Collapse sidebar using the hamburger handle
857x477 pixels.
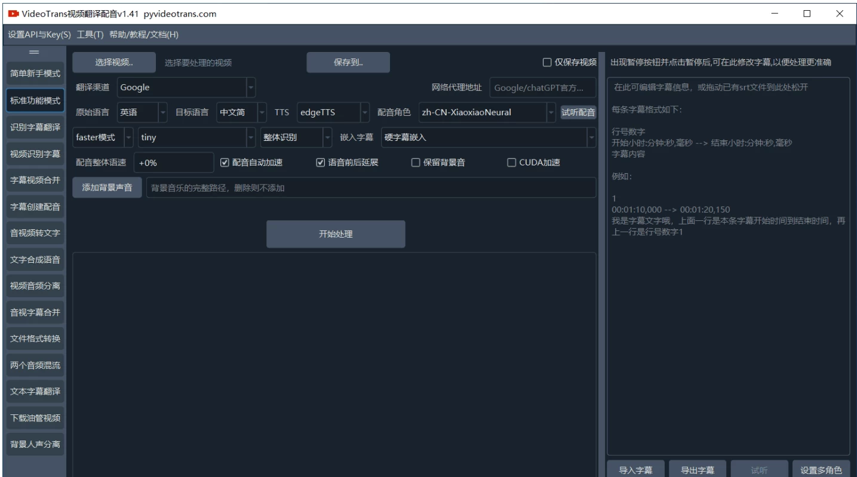[34, 53]
